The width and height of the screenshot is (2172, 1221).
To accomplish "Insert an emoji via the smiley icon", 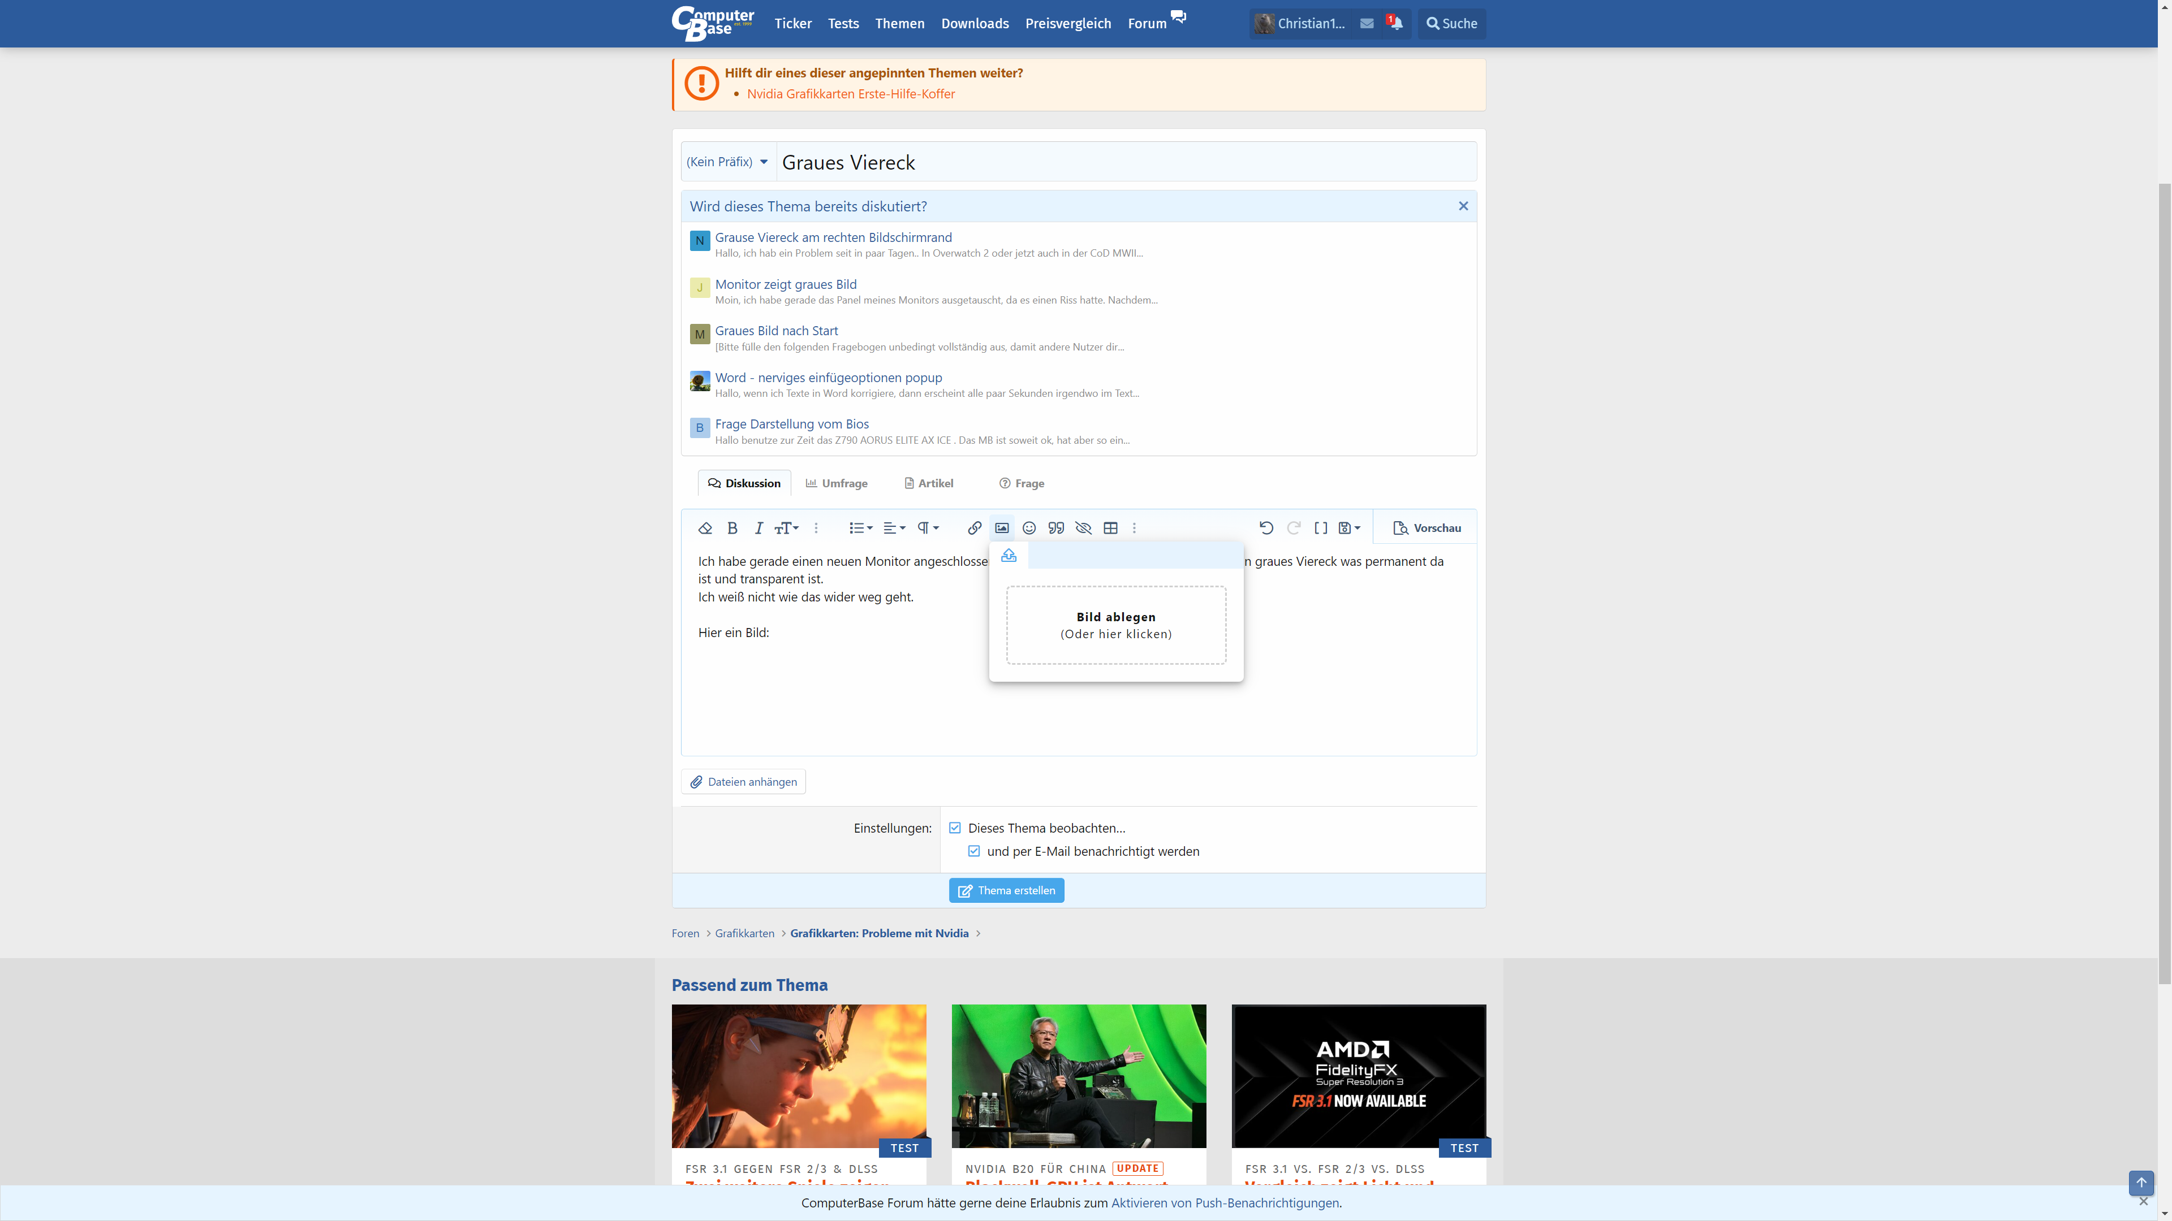I will 1029,527.
